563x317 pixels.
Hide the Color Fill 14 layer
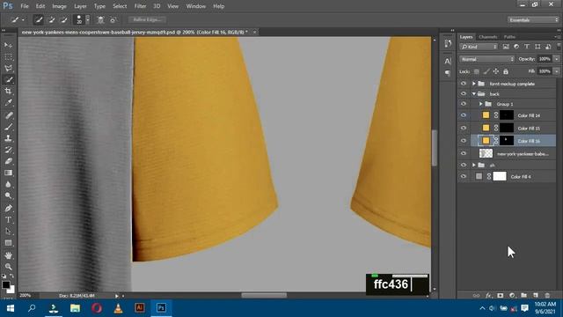click(464, 115)
